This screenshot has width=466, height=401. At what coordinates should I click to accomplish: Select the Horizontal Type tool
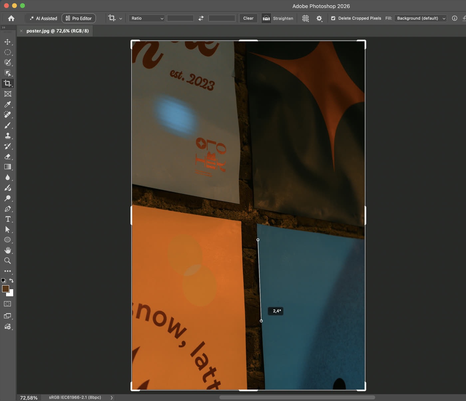(7, 219)
